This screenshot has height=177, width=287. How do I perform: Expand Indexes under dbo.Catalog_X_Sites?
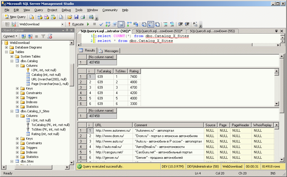tap(17, 152)
